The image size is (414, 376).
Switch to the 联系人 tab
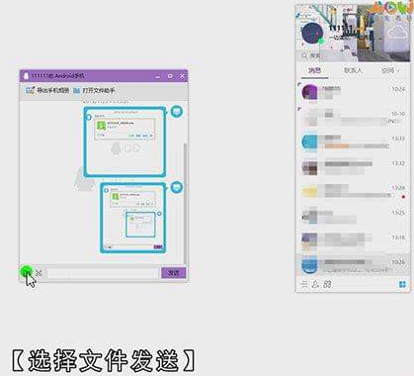[353, 70]
